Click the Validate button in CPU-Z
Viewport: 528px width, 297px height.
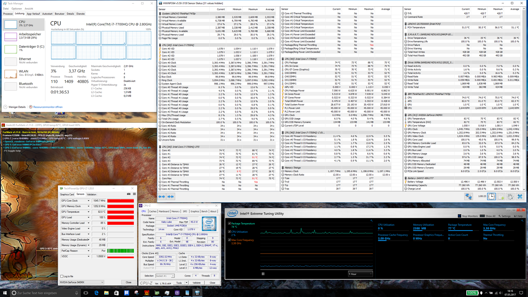pyautogui.click(x=196, y=283)
